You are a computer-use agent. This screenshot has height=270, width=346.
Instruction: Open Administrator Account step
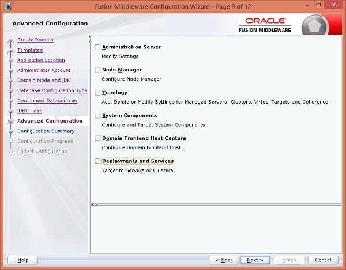(x=44, y=70)
